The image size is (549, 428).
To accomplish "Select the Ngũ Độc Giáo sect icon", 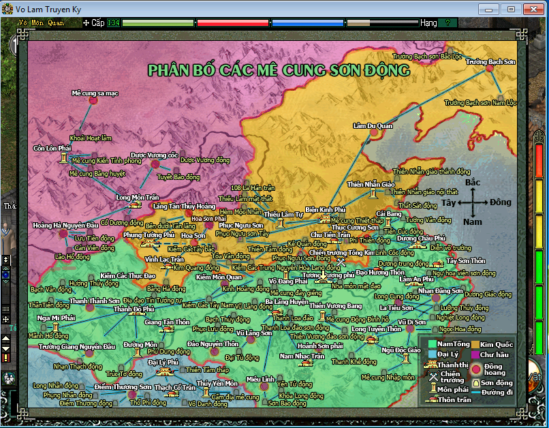I will [405, 358].
